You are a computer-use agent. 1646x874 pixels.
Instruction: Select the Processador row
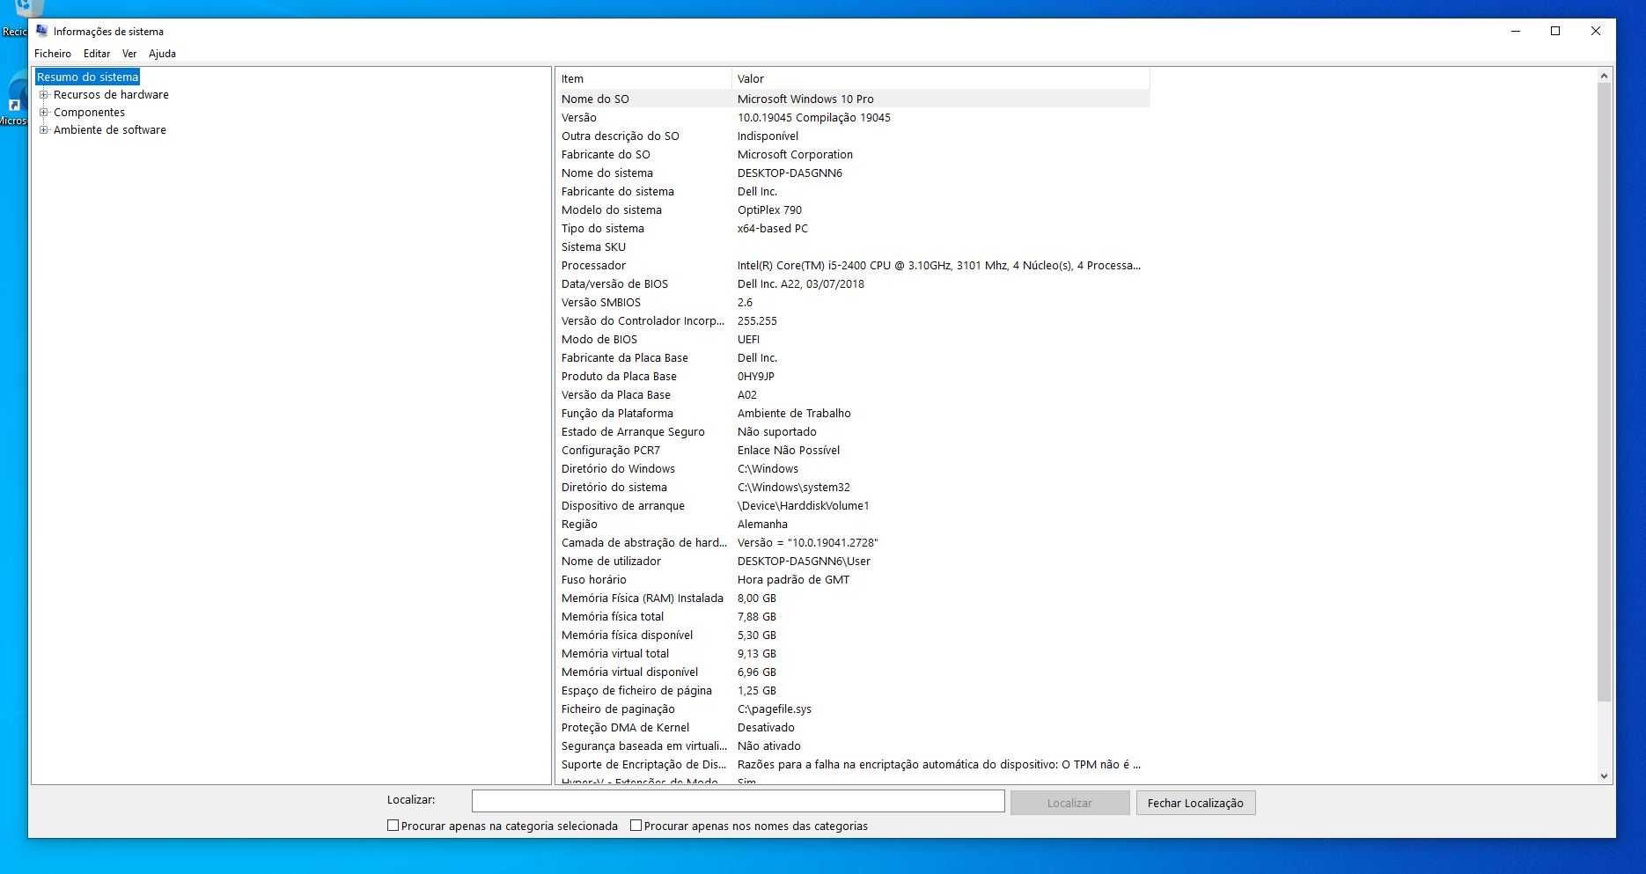click(853, 265)
